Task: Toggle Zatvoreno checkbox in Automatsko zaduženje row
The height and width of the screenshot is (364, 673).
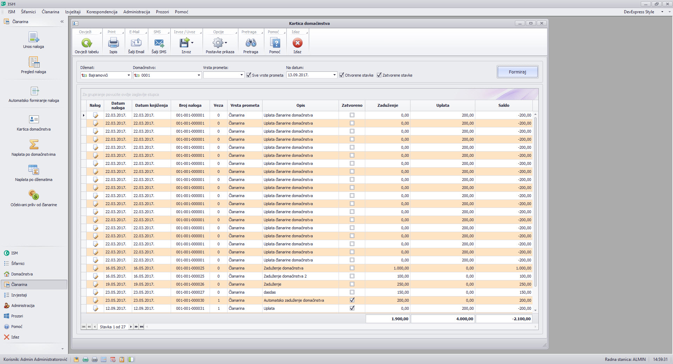Action: pyautogui.click(x=352, y=300)
